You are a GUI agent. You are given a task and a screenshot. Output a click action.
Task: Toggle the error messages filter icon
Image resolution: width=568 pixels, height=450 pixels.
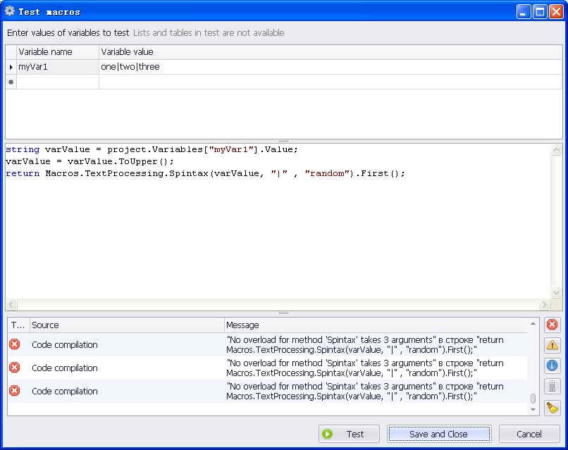(552, 325)
